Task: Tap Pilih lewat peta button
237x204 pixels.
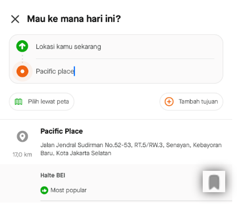Action: [x=42, y=101]
